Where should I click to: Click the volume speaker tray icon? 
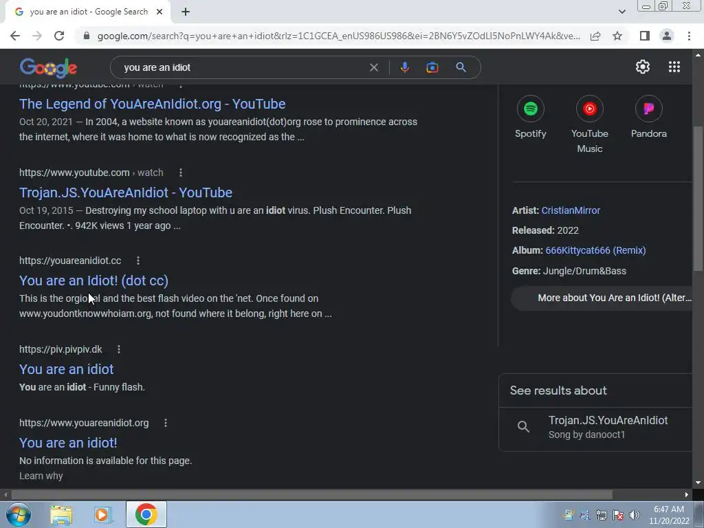click(x=634, y=515)
